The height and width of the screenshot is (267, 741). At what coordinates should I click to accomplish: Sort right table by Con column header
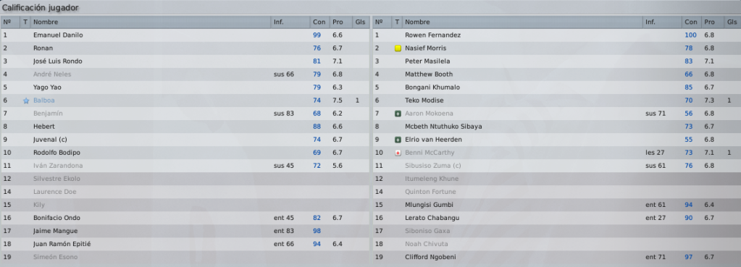point(691,22)
